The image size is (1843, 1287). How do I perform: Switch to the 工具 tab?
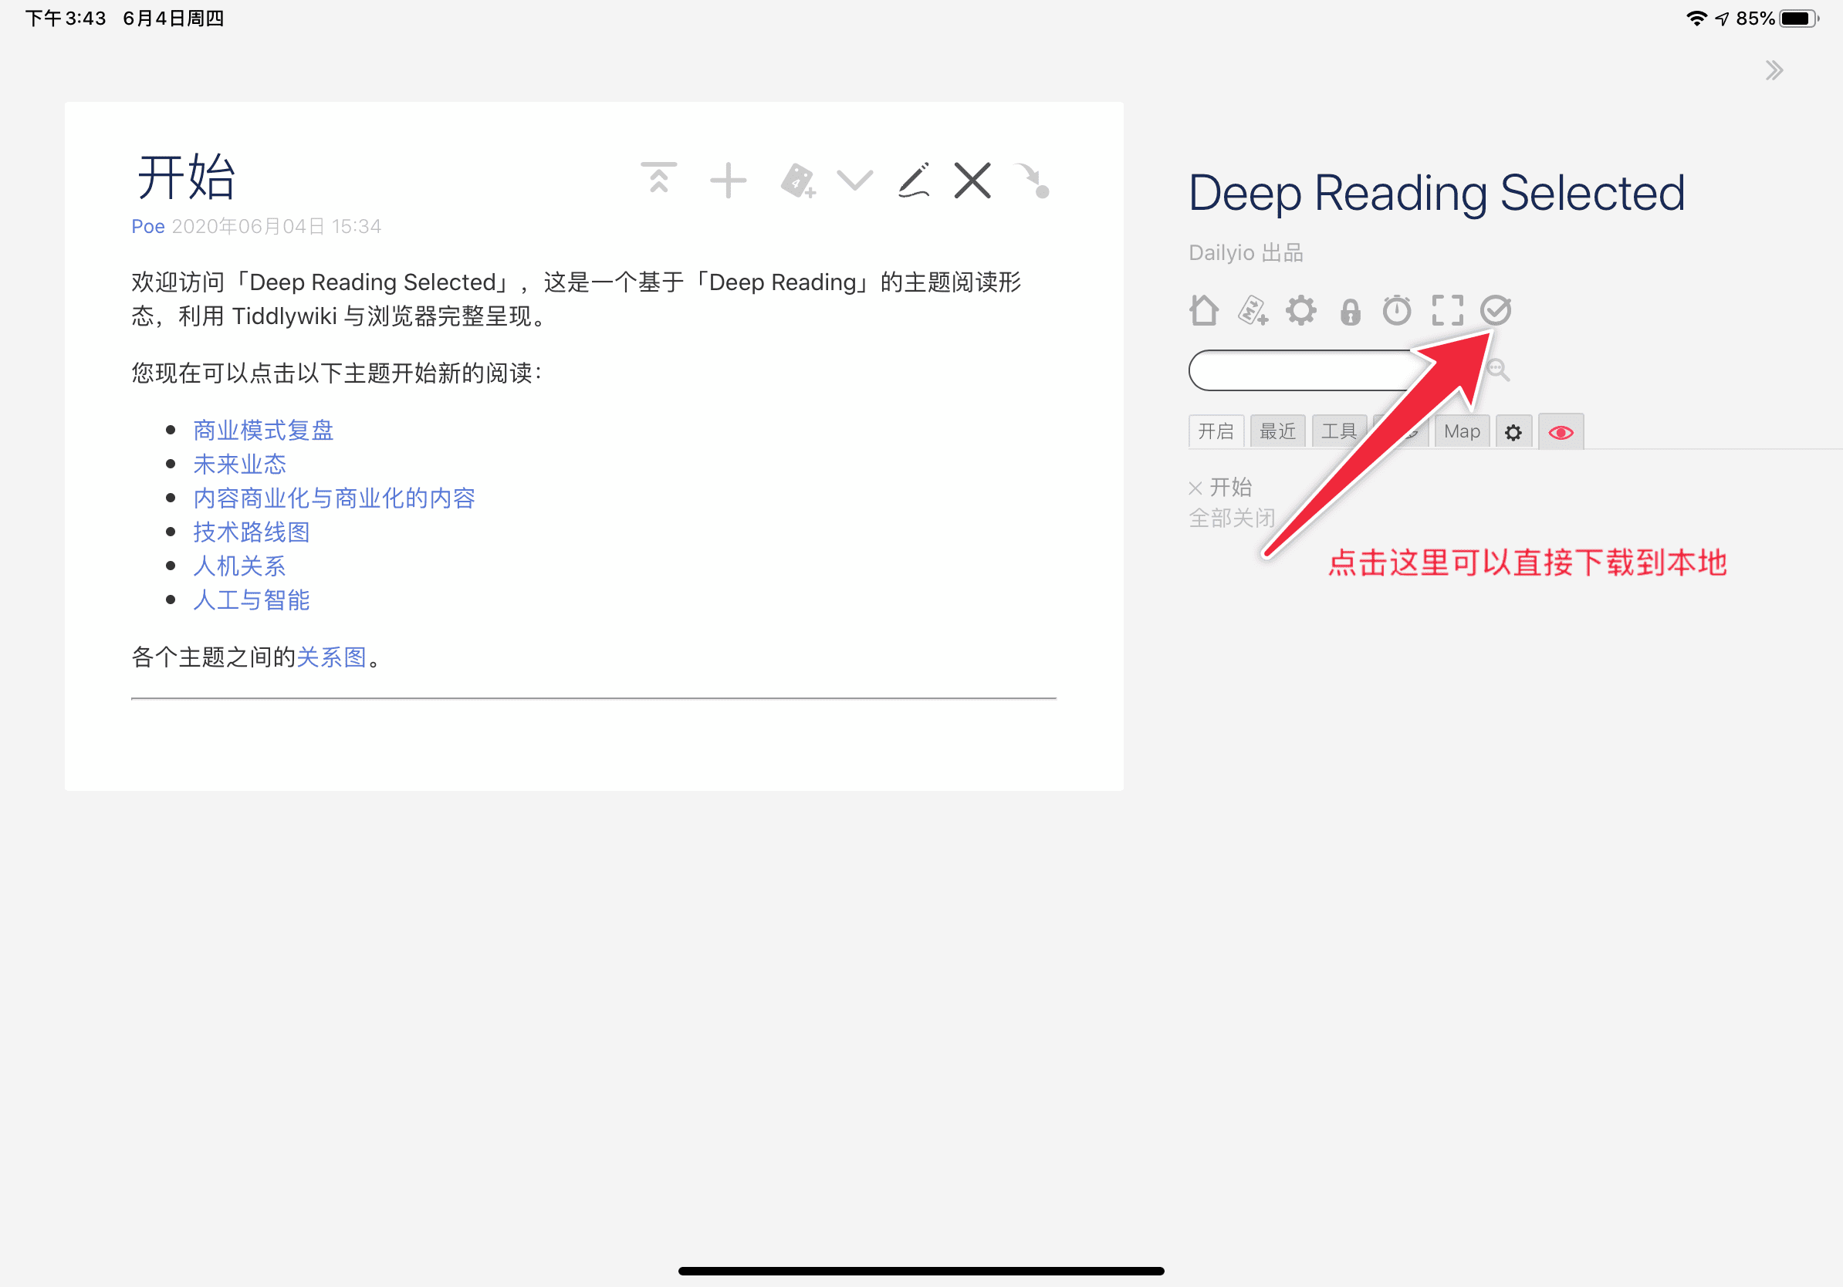coord(1339,431)
